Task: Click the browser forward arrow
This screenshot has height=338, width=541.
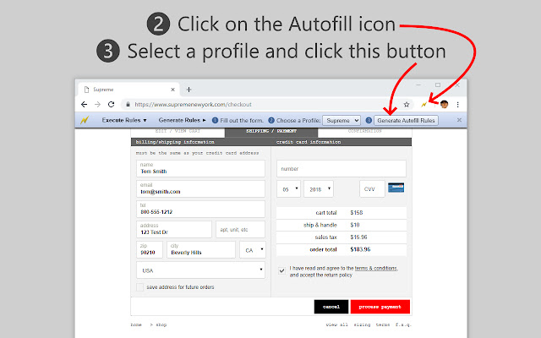Action: (x=98, y=104)
